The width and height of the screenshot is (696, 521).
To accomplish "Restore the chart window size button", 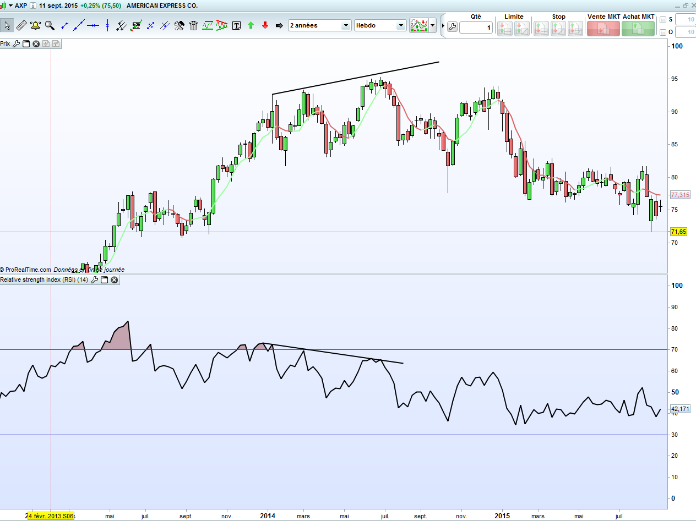I will pos(685,5).
